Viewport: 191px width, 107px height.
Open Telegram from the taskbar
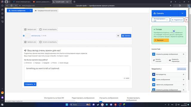[x=107, y=105]
